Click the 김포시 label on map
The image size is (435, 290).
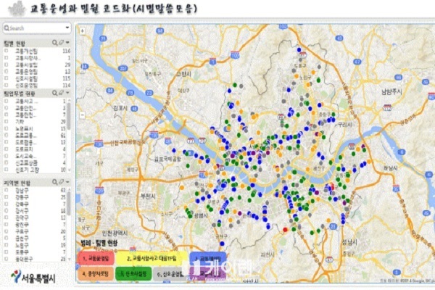[x=120, y=108]
